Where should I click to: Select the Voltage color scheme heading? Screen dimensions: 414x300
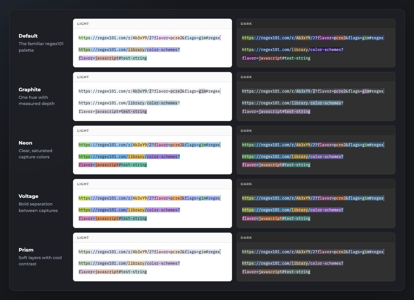28,196
